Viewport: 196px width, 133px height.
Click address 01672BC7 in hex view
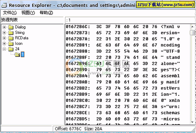click(78, 107)
